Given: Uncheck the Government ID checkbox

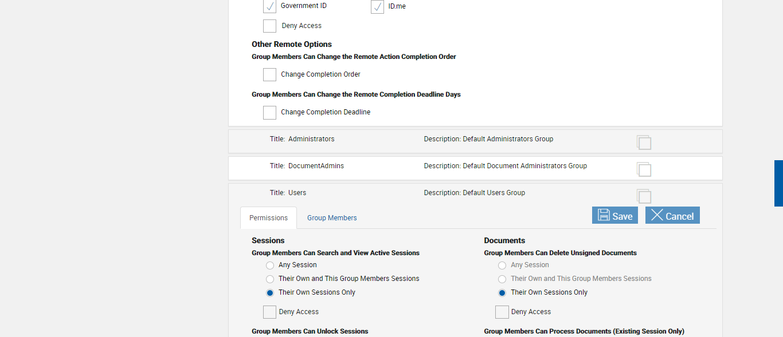Looking at the screenshot, I should pyautogui.click(x=269, y=6).
